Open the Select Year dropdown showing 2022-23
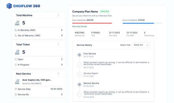 (x=141, y=45)
